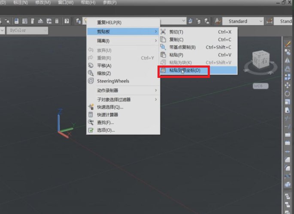
Task: Expand the 动作录制器 submenu
Action: (x=123, y=90)
